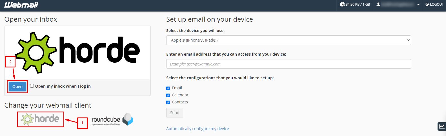Uncheck the Email configuration checkbox

[168, 88]
